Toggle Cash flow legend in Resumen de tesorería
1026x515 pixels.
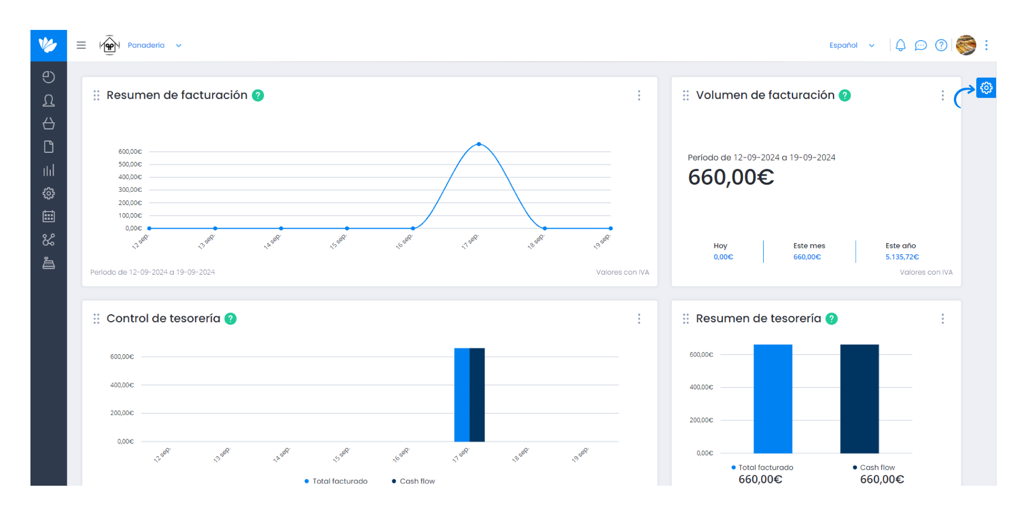click(x=874, y=467)
